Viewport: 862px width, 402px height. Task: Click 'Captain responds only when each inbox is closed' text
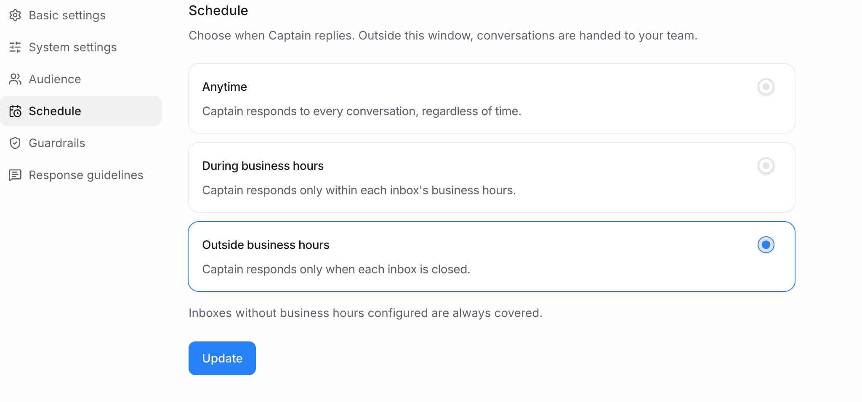[x=336, y=269]
